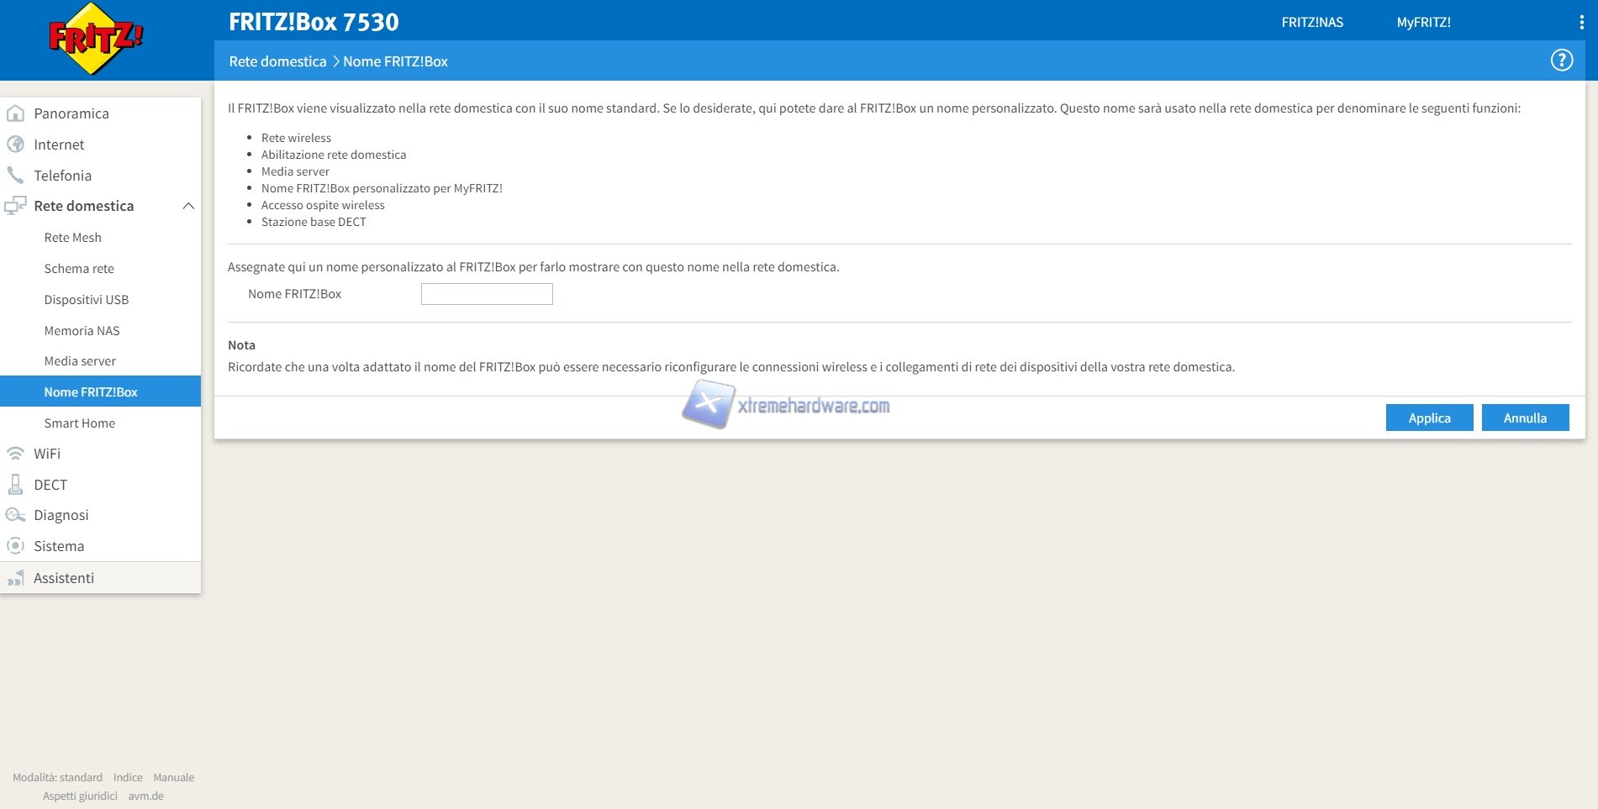
Task: Click the Rete domestica breadcrumb link
Action: [x=277, y=61]
